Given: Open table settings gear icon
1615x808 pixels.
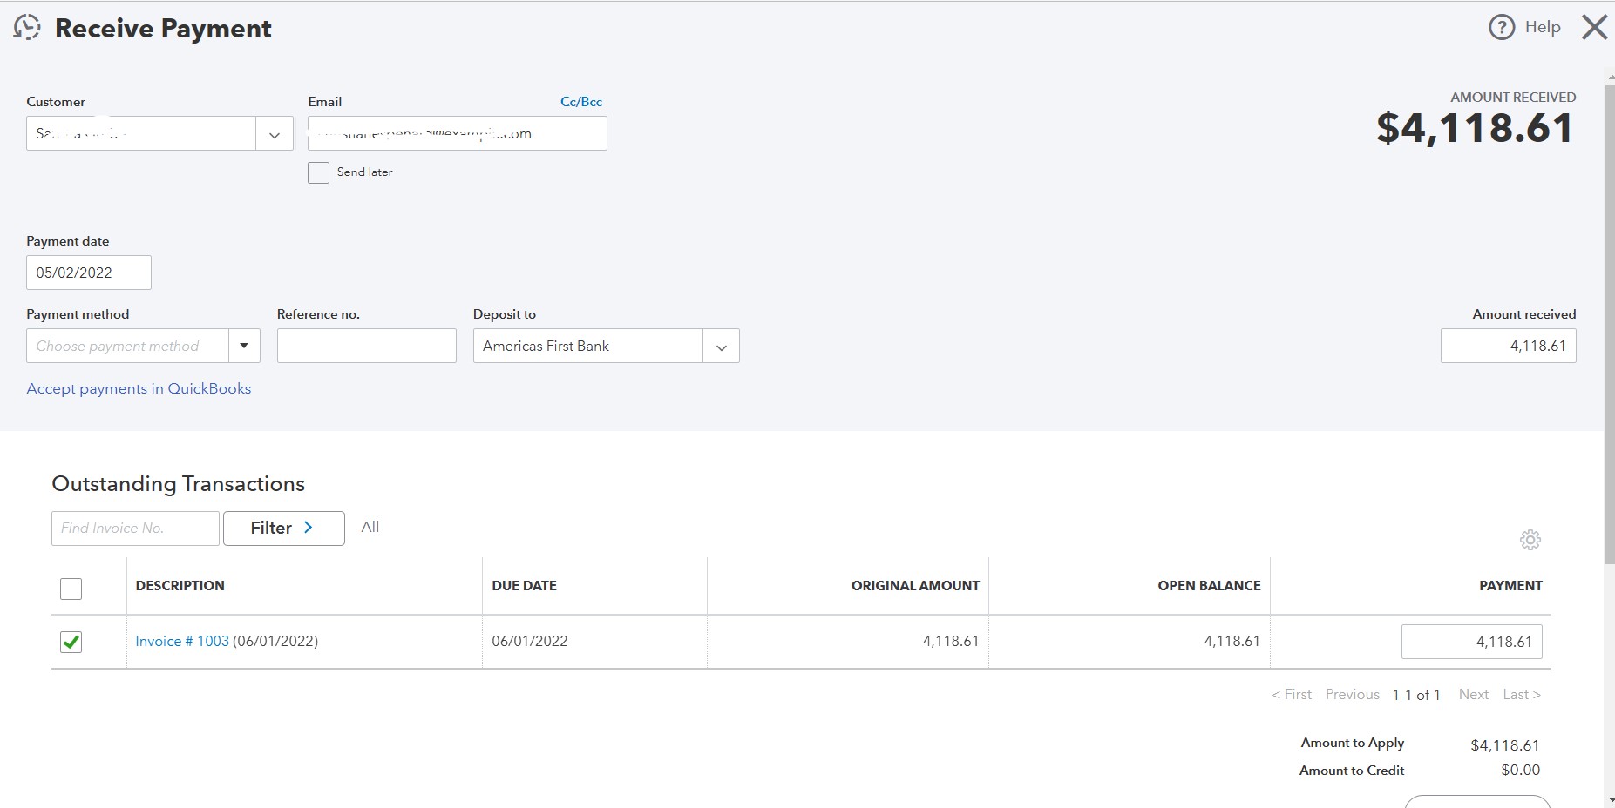Looking at the screenshot, I should coord(1530,540).
